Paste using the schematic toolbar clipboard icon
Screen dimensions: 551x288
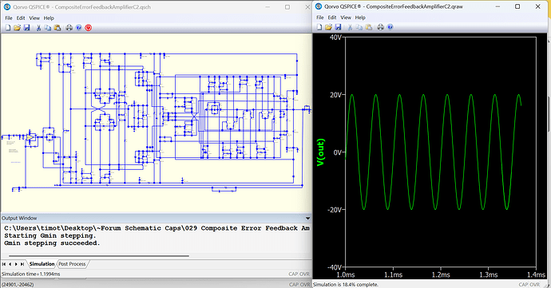(x=57, y=28)
